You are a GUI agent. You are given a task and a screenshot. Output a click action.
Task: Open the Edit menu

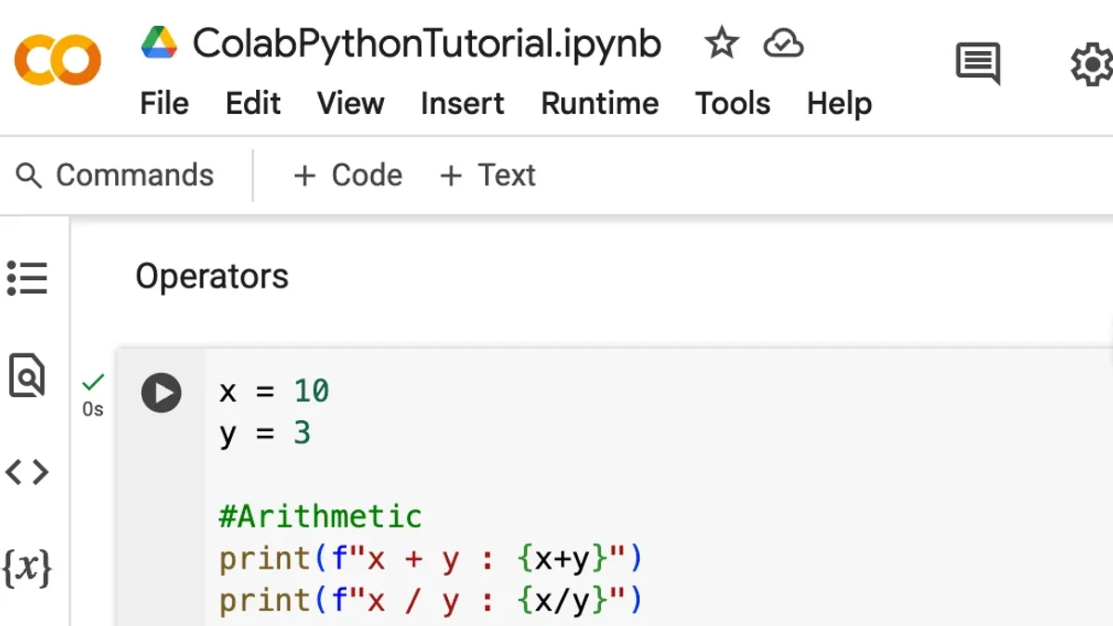tap(253, 103)
